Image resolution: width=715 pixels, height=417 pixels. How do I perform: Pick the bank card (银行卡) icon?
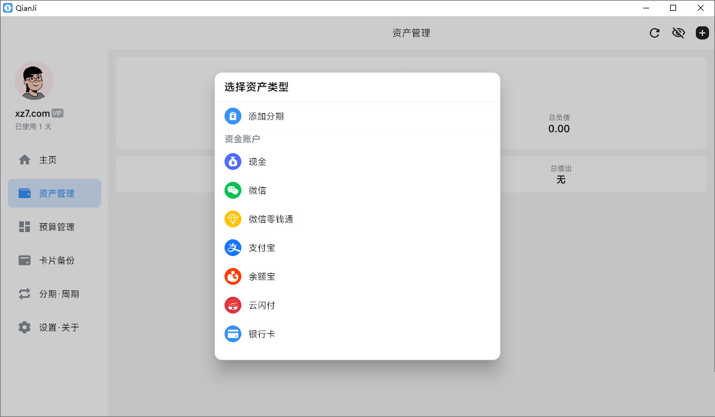[232, 334]
